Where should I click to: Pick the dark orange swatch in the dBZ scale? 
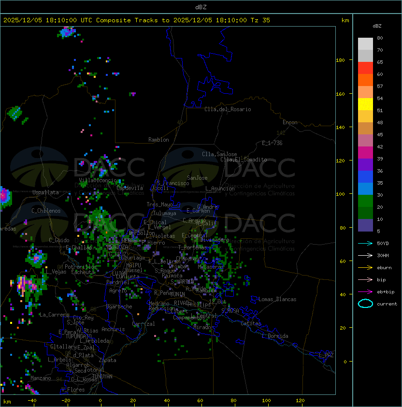365,80
